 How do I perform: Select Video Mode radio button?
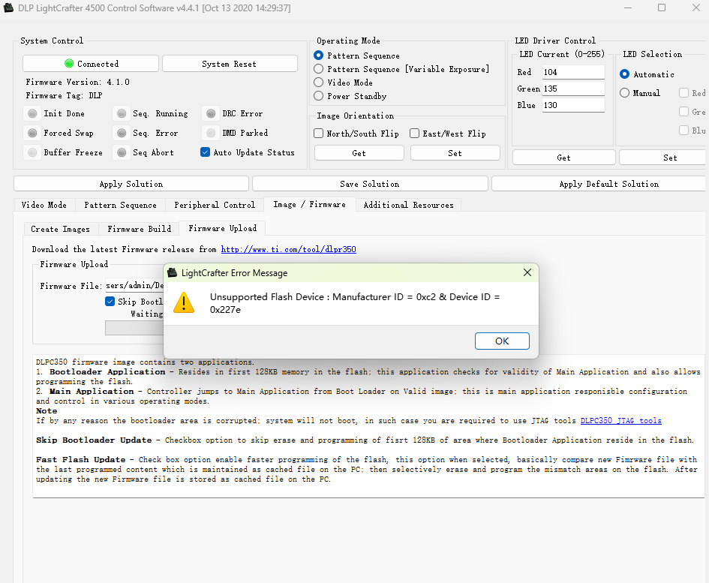(318, 83)
